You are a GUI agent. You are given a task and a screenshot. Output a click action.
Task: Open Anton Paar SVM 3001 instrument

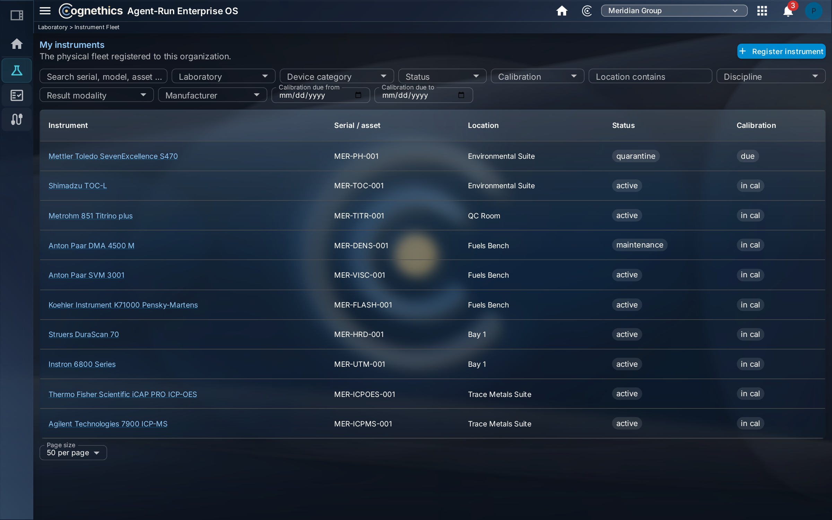pyautogui.click(x=86, y=275)
